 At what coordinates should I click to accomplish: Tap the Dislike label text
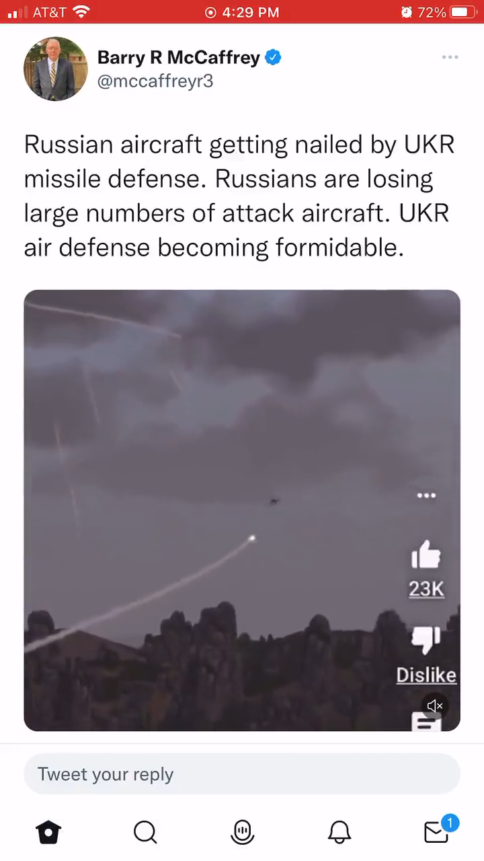426,675
